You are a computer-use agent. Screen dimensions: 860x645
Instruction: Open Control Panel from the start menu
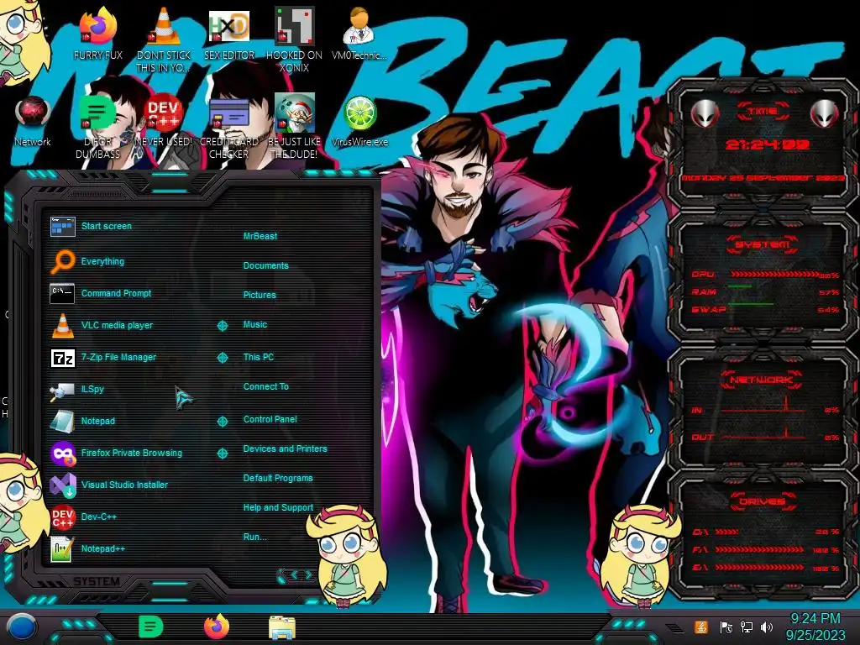tap(270, 419)
